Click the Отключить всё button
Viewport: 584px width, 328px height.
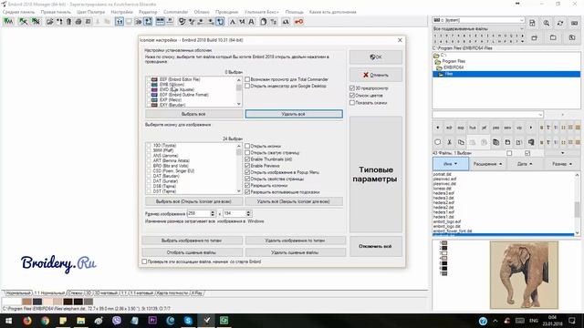[376, 246]
